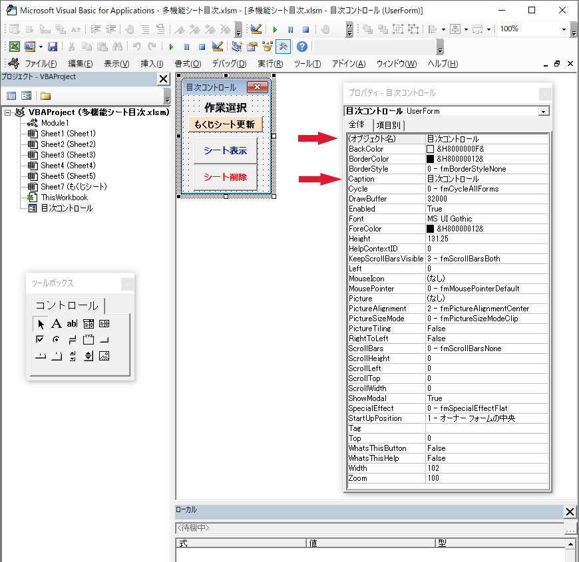Viewport: 579px width, 562px height.
Task: Select the MultiPage tool in the Toolbox
Action: 56,356
